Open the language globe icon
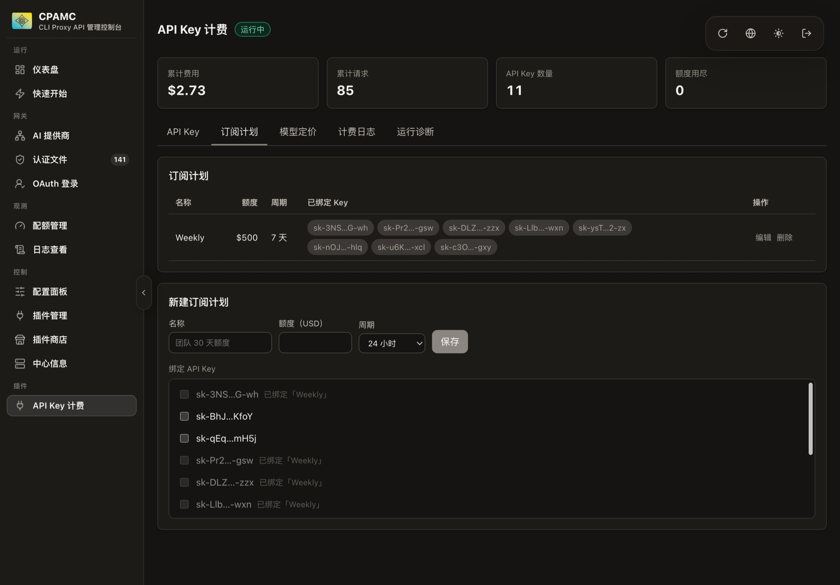This screenshot has width=840, height=585. pos(750,34)
